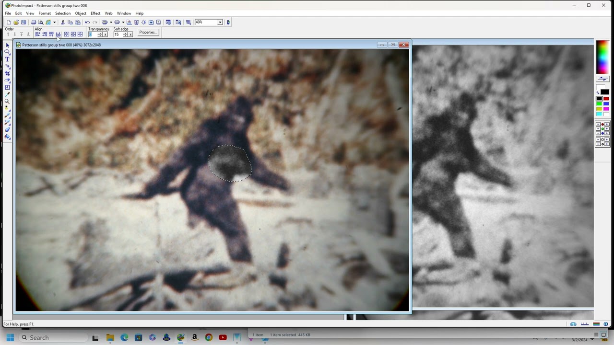Click Align Bottom icon in Align group

[58, 34]
